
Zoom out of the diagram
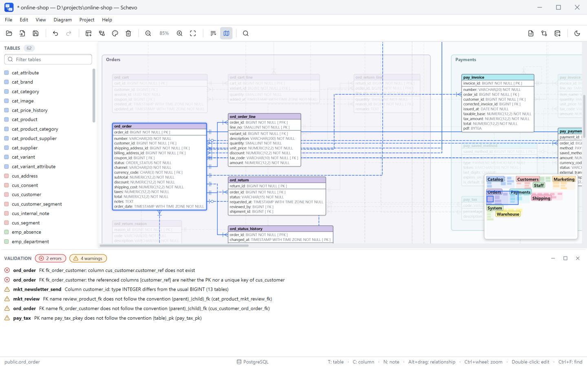(x=148, y=33)
